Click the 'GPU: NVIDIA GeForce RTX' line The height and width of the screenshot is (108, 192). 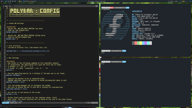(x=146, y=37)
